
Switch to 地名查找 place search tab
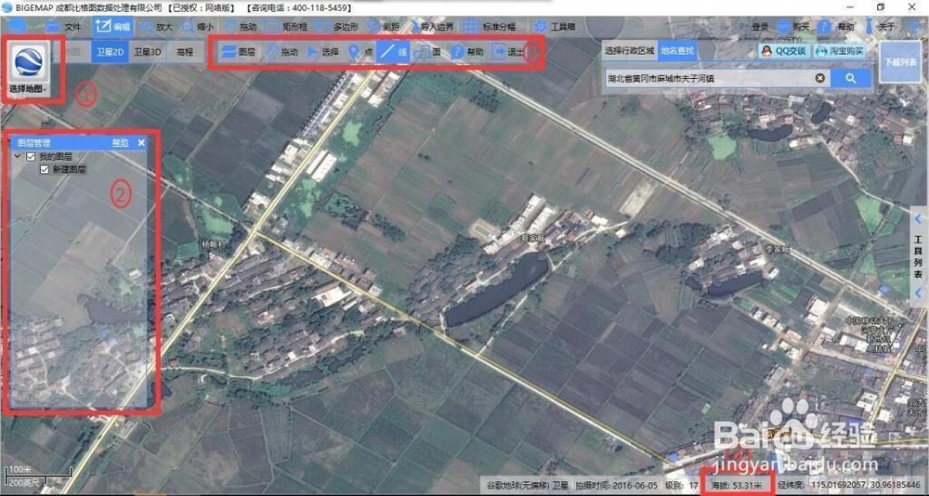click(678, 51)
